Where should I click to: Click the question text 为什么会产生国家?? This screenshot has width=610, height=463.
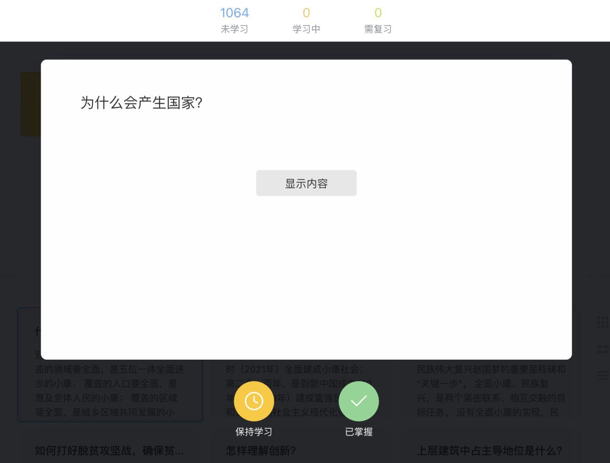tap(141, 103)
